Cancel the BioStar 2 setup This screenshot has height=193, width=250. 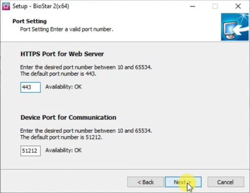225,182
